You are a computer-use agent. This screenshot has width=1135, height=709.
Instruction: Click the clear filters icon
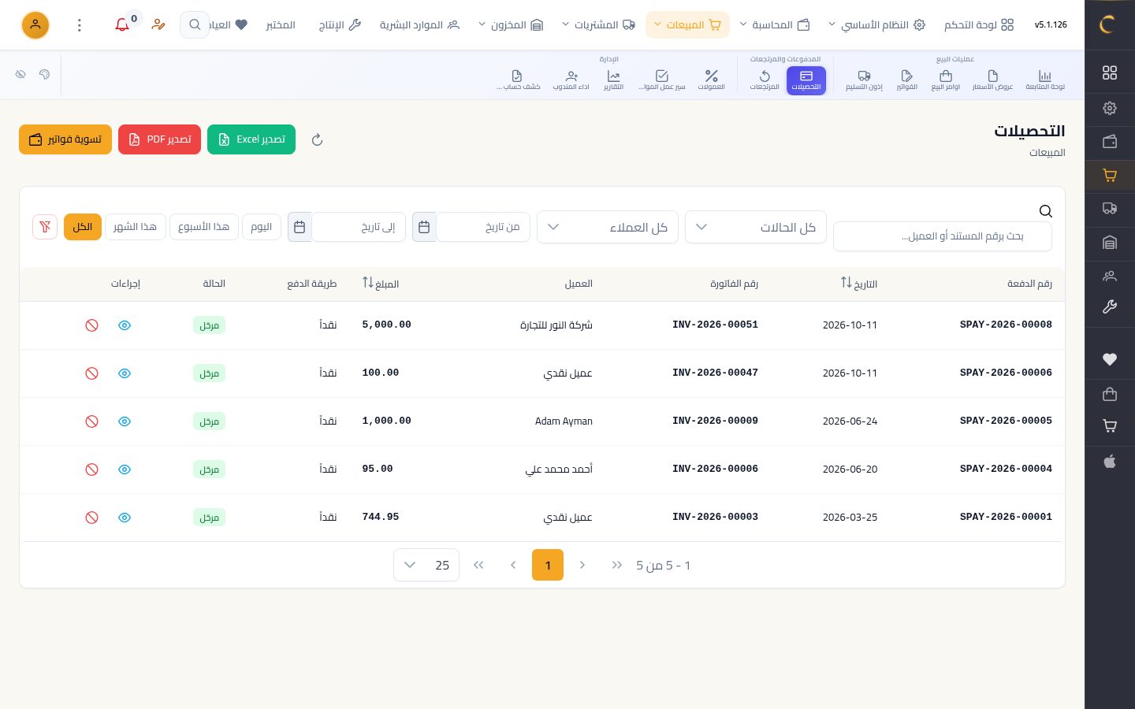pyautogui.click(x=45, y=227)
